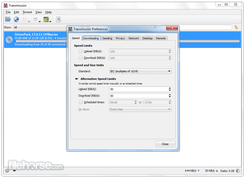Switch to the Speed tab
This screenshot has width=245, height=178.
[76, 38]
